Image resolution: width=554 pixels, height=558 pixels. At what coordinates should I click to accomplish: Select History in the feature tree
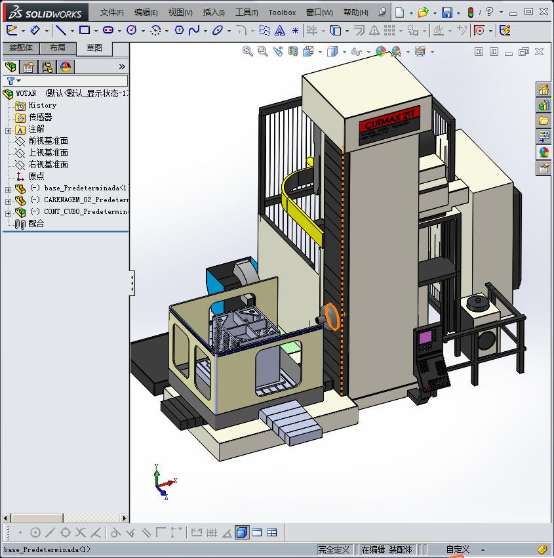[42, 105]
